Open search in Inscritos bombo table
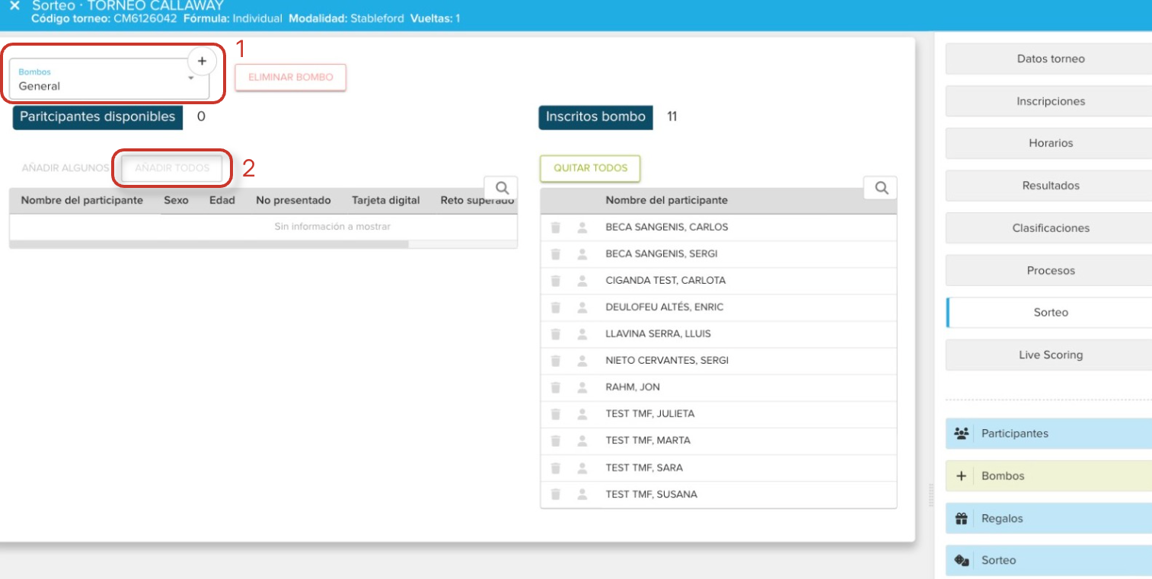The image size is (1152, 579). click(881, 188)
